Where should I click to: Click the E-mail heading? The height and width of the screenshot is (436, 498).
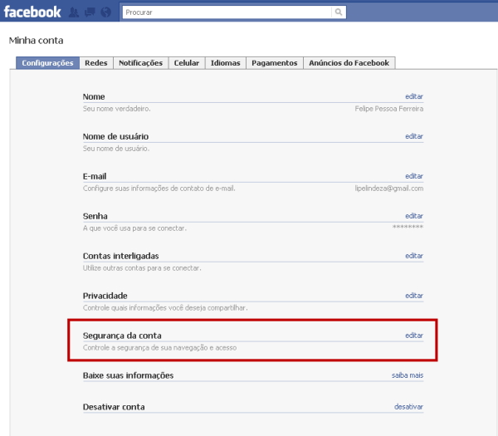pos(95,176)
